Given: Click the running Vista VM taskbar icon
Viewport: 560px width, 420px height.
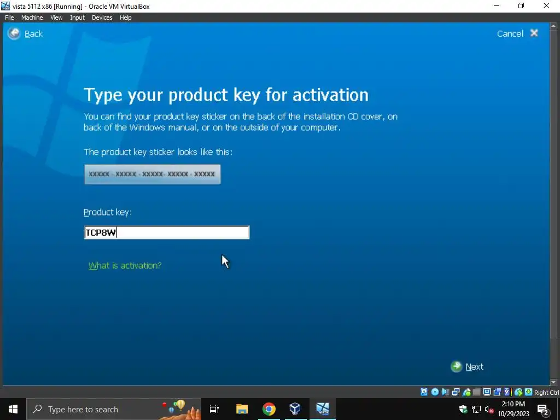Looking at the screenshot, I should [x=323, y=409].
